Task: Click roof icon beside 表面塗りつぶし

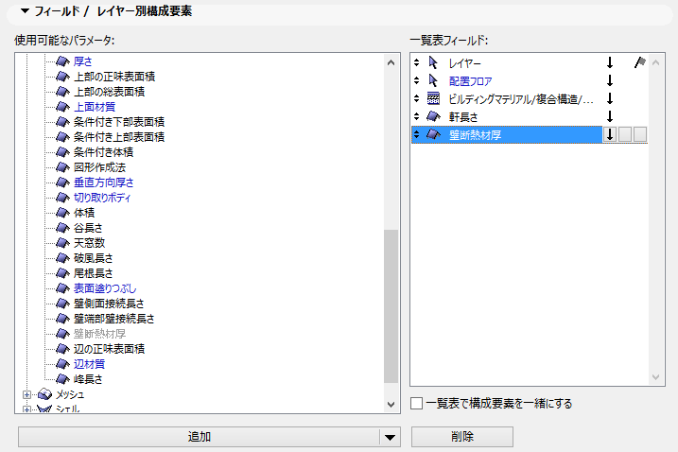Action: pos(62,288)
